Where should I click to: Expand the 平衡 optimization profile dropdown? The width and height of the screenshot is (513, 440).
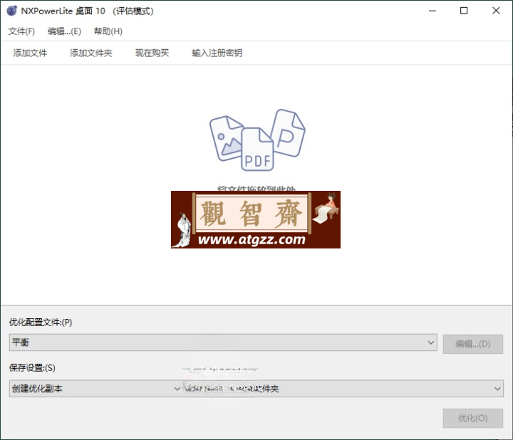223,342
